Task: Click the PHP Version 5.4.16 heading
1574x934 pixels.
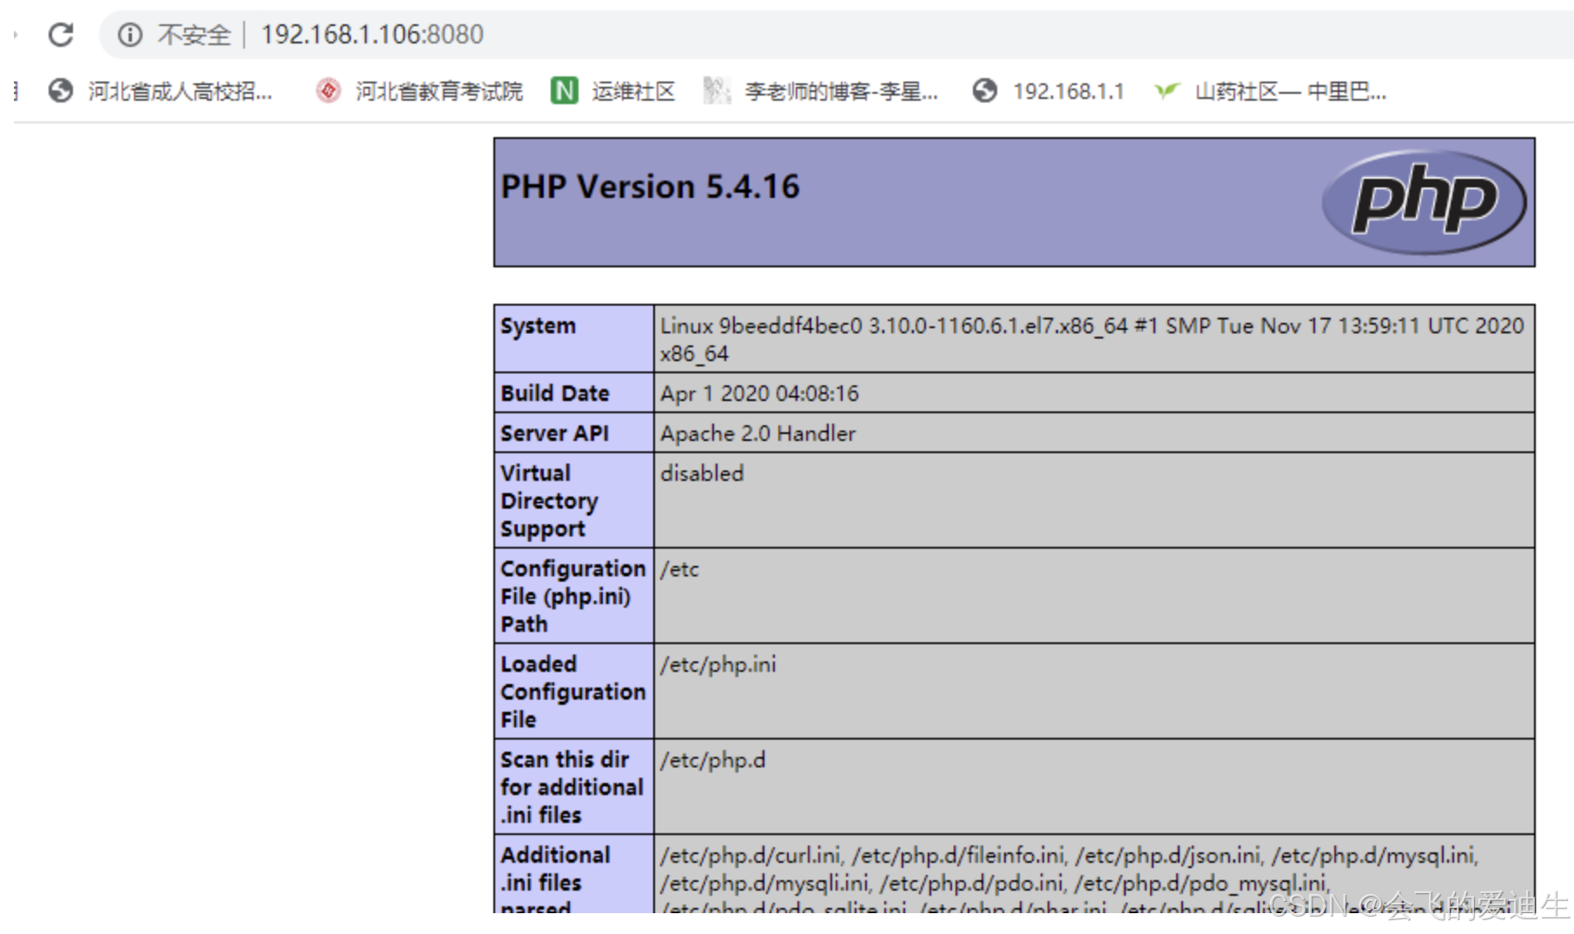Action: (x=650, y=186)
